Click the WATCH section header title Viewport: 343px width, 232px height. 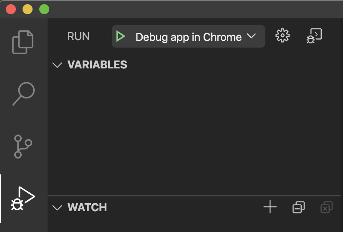tap(87, 207)
